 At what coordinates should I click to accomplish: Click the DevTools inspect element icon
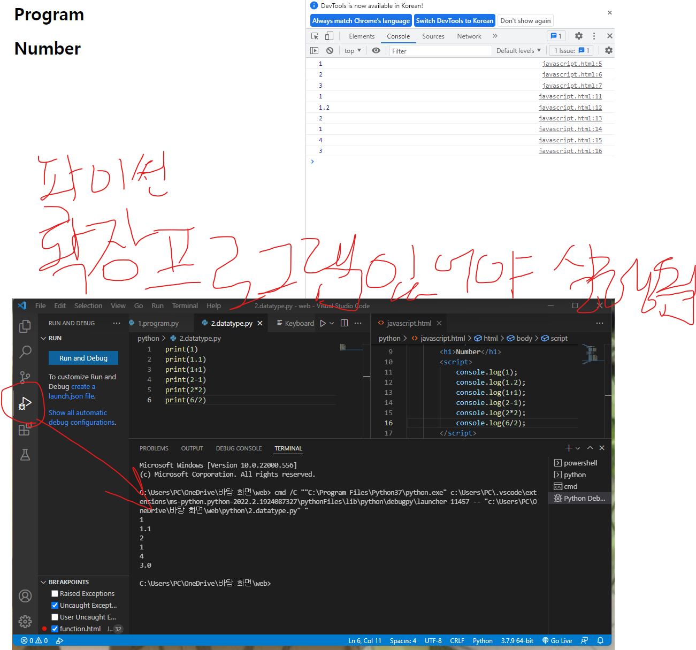(x=315, y=36)
